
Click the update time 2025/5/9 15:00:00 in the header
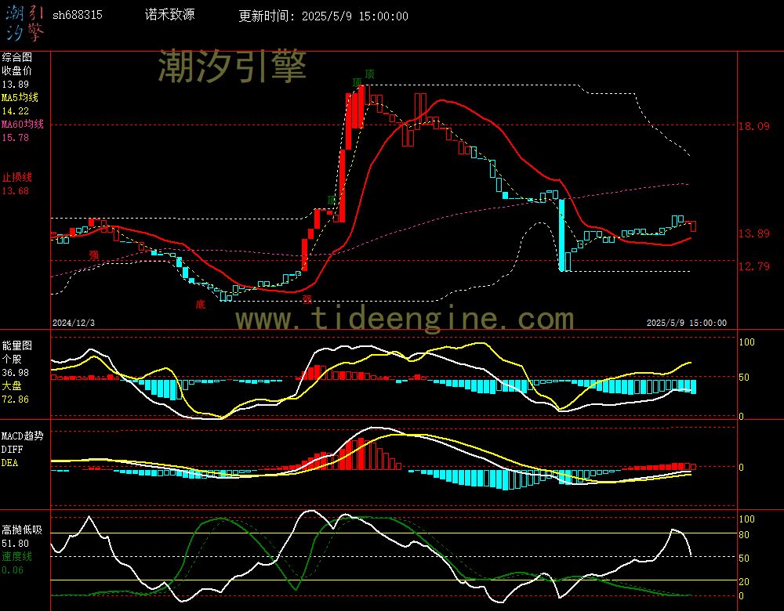pyautogui.click(x=355, y=16)
